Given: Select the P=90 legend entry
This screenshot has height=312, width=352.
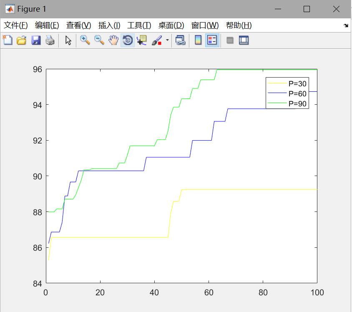Looking at the screenshot, I should coord(288,103).
